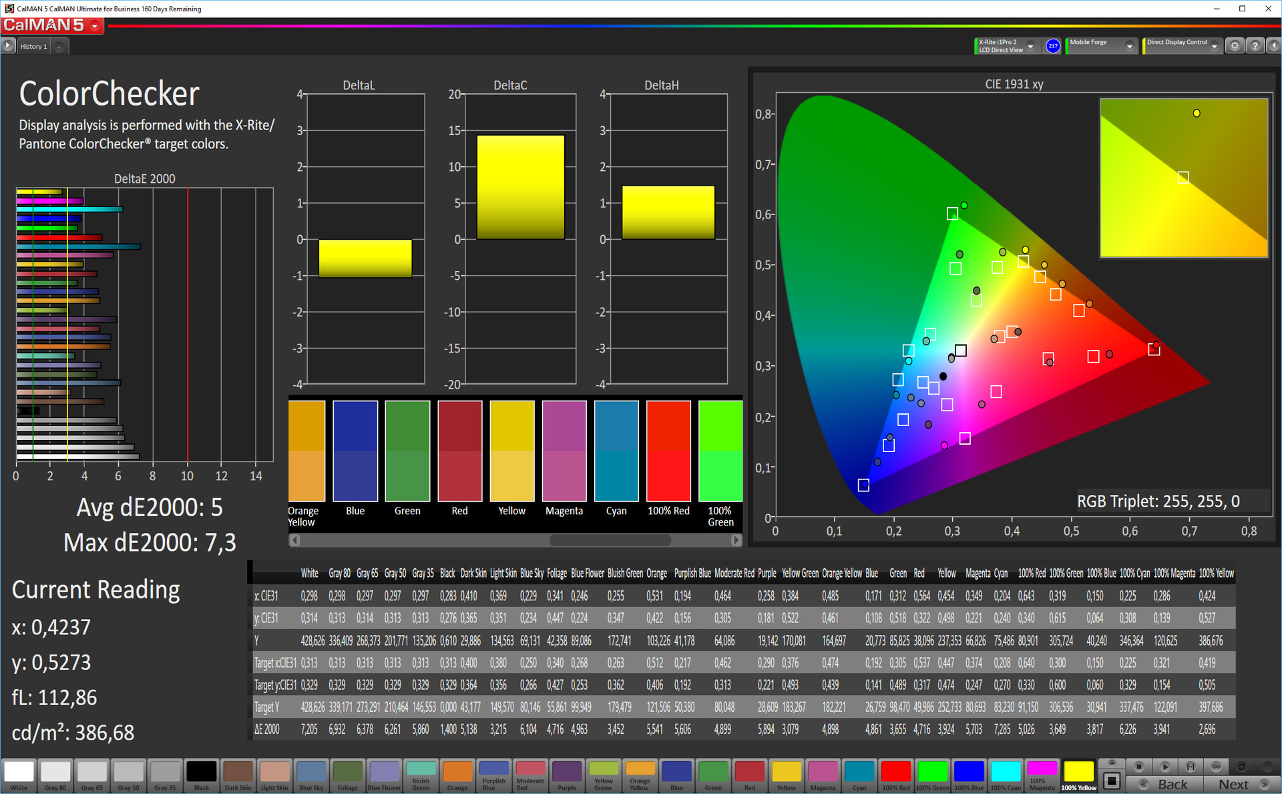Select the Blue Flower swatch

tap(384, 775)
